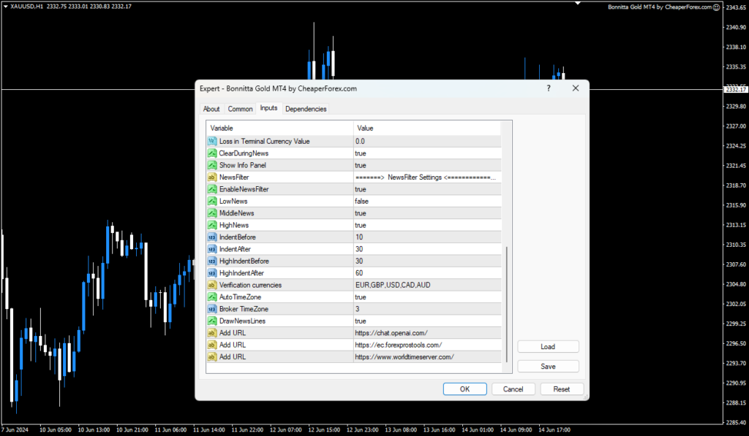The image size is (749, 436).
Task: Toggle the ClearDuringNews true value
Action: [402, 153]
